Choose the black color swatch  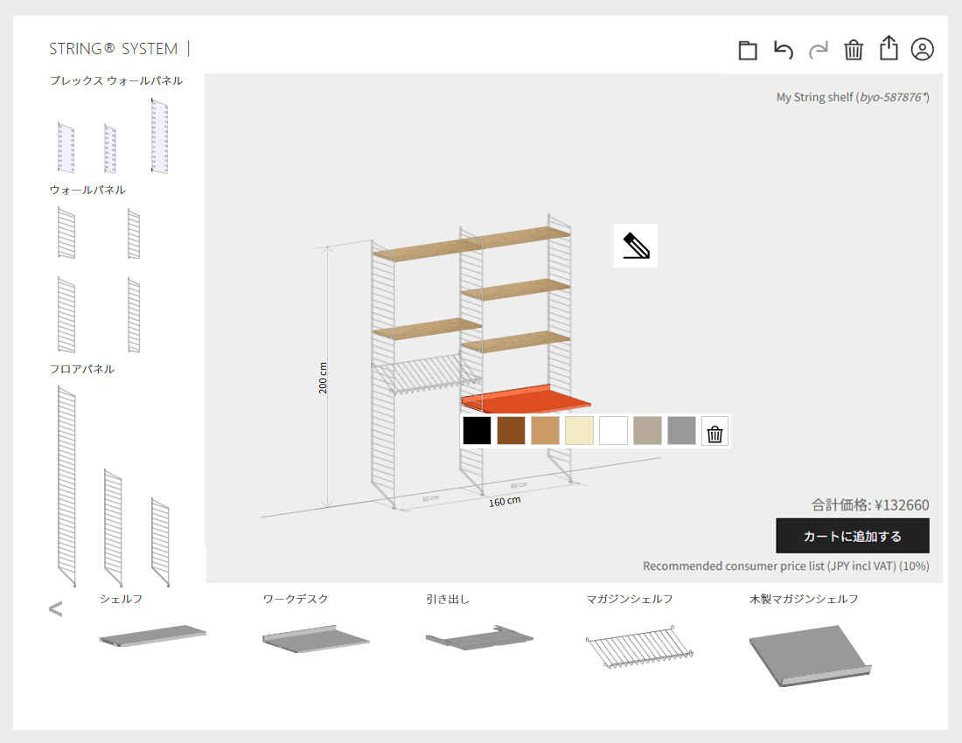[477, 431]
